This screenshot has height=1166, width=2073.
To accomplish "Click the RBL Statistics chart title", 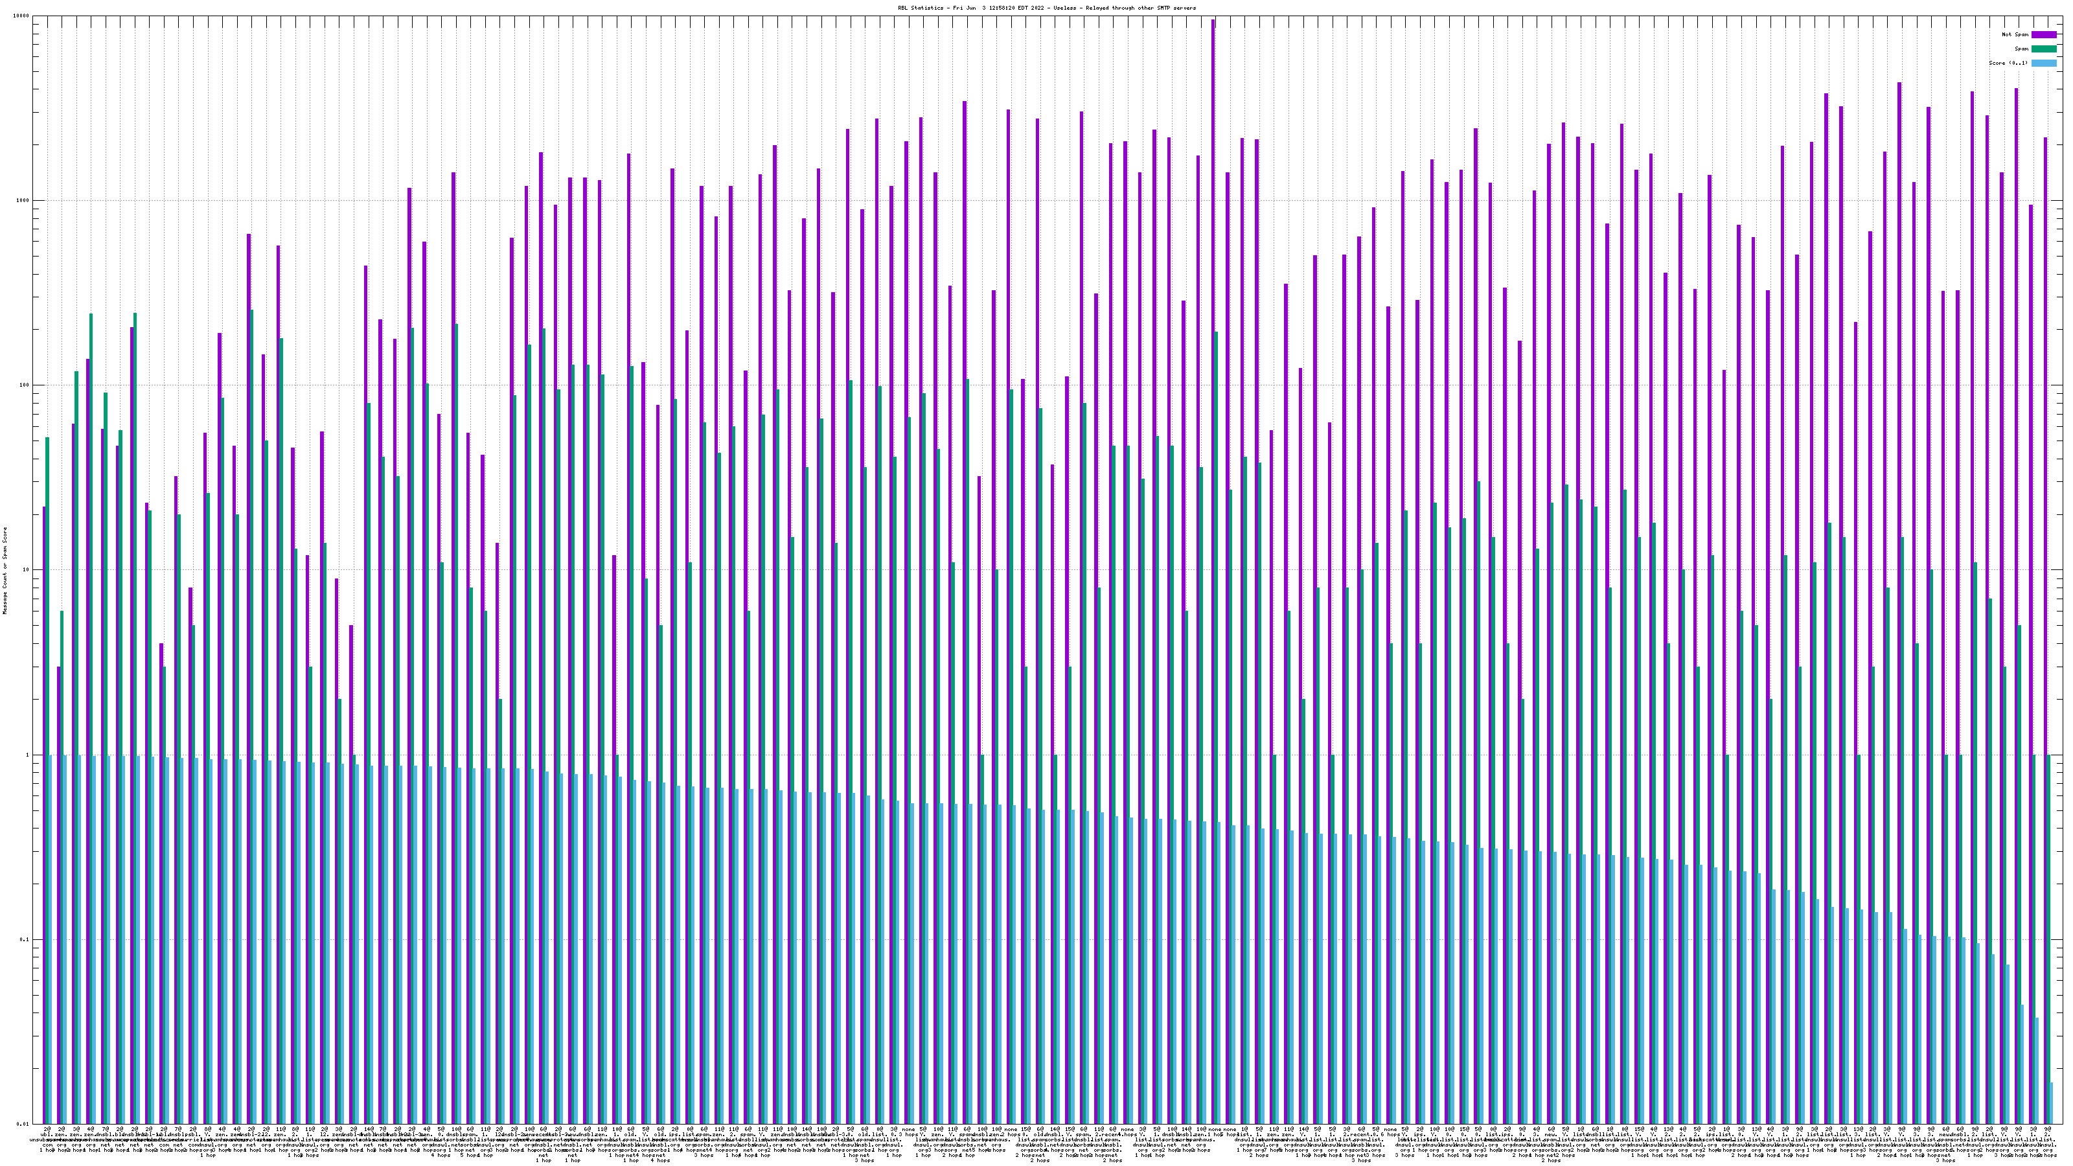I will pos(1046,8).
